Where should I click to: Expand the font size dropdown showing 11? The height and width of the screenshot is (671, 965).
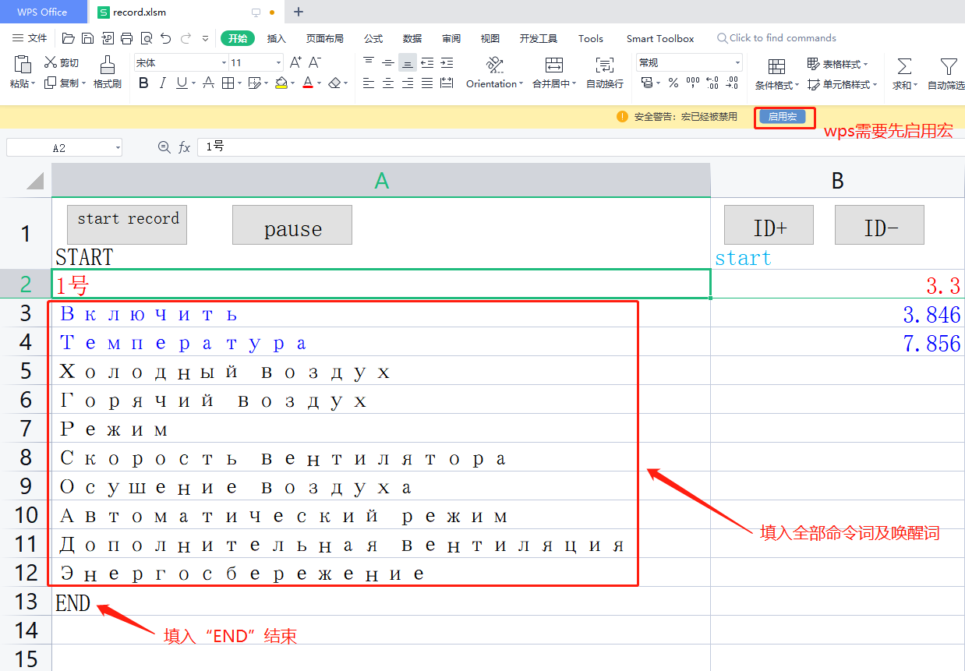pyautogui.click(x=278, y=62)
